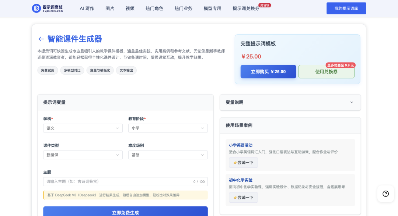Click the ¥25.00 price text
Screen dimensions: 398x216
[251, 57]
